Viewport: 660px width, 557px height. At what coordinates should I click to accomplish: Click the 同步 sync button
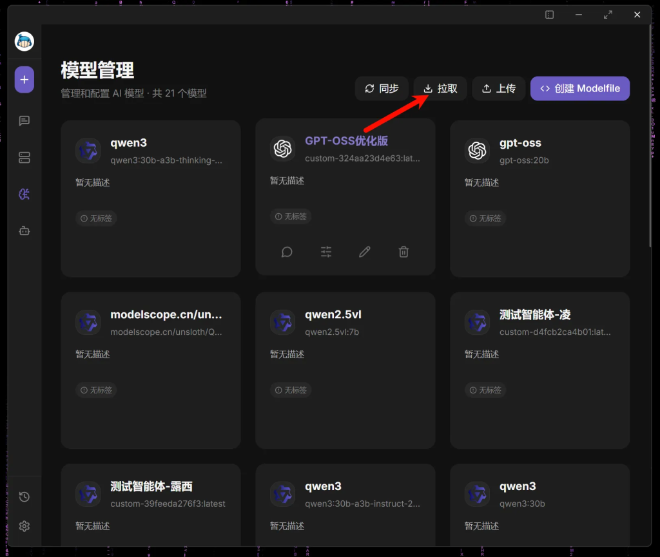click(382, 88)
